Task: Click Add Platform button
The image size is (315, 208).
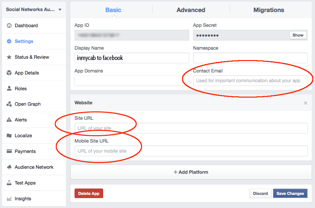Action: pos(191,172)
